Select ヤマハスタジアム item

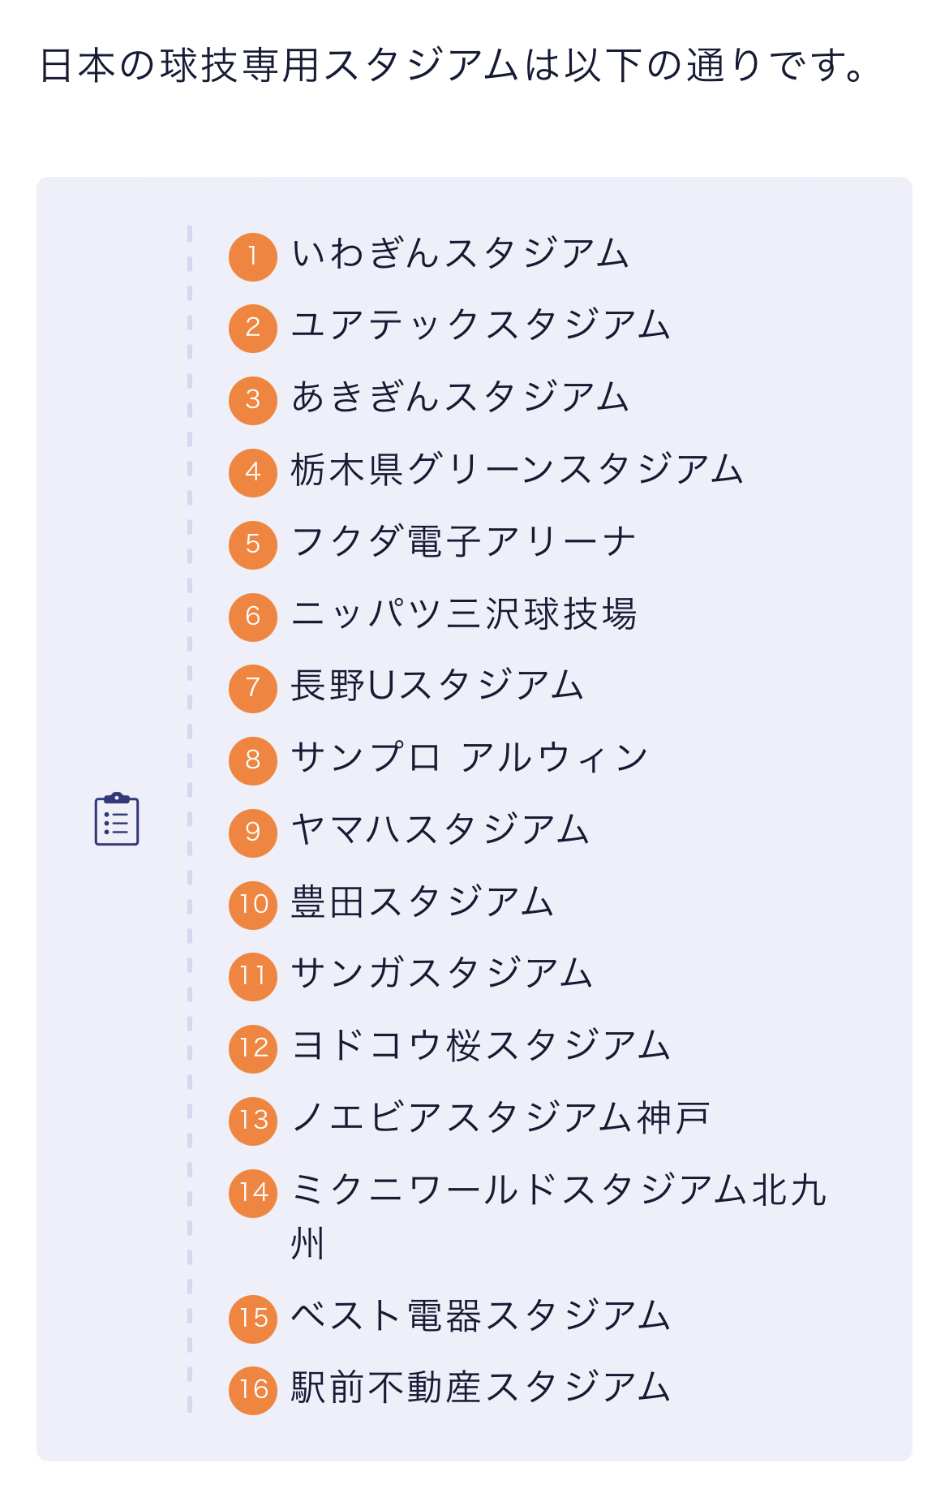[440, 830]
